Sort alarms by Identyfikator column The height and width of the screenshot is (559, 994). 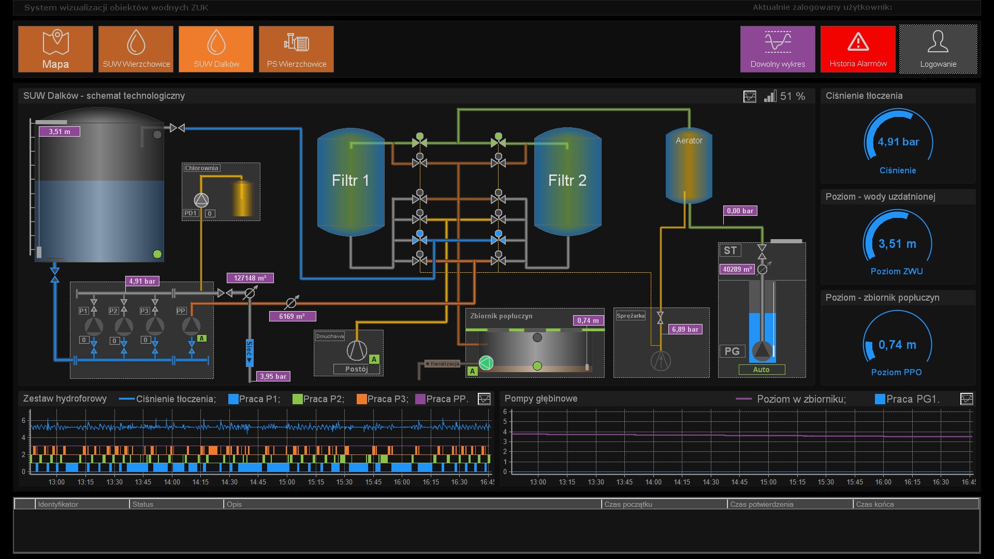pyautogui.click(x=82, y=504)
